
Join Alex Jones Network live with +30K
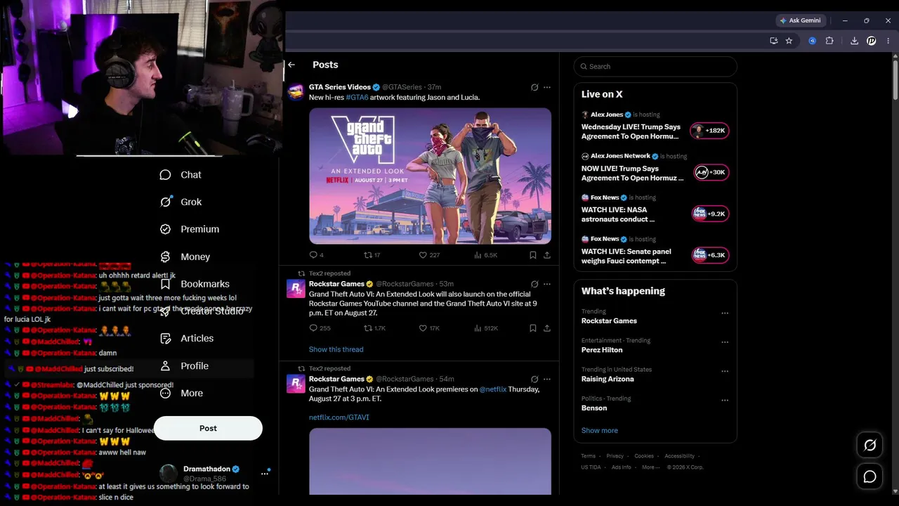coord(710,172)
